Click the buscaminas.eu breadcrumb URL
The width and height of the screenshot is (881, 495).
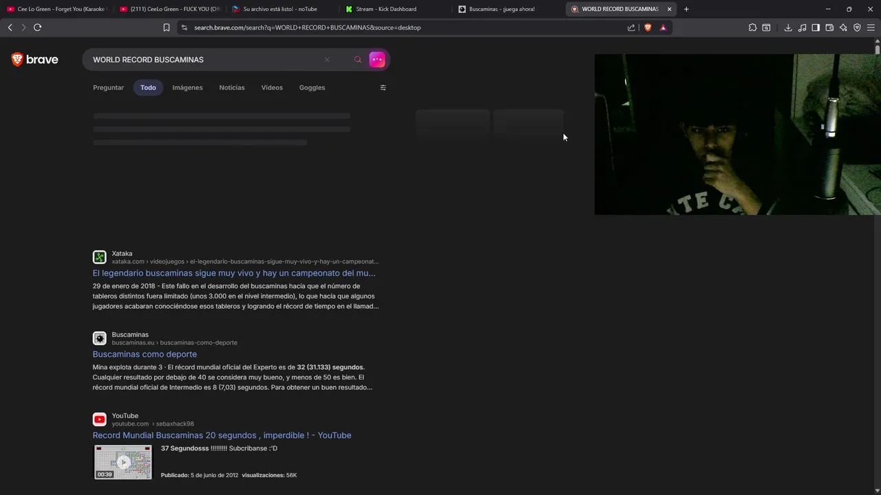click(174, 343)
